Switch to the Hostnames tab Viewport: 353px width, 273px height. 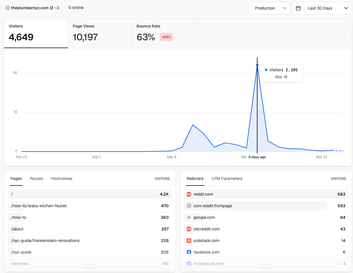[62, 179]
